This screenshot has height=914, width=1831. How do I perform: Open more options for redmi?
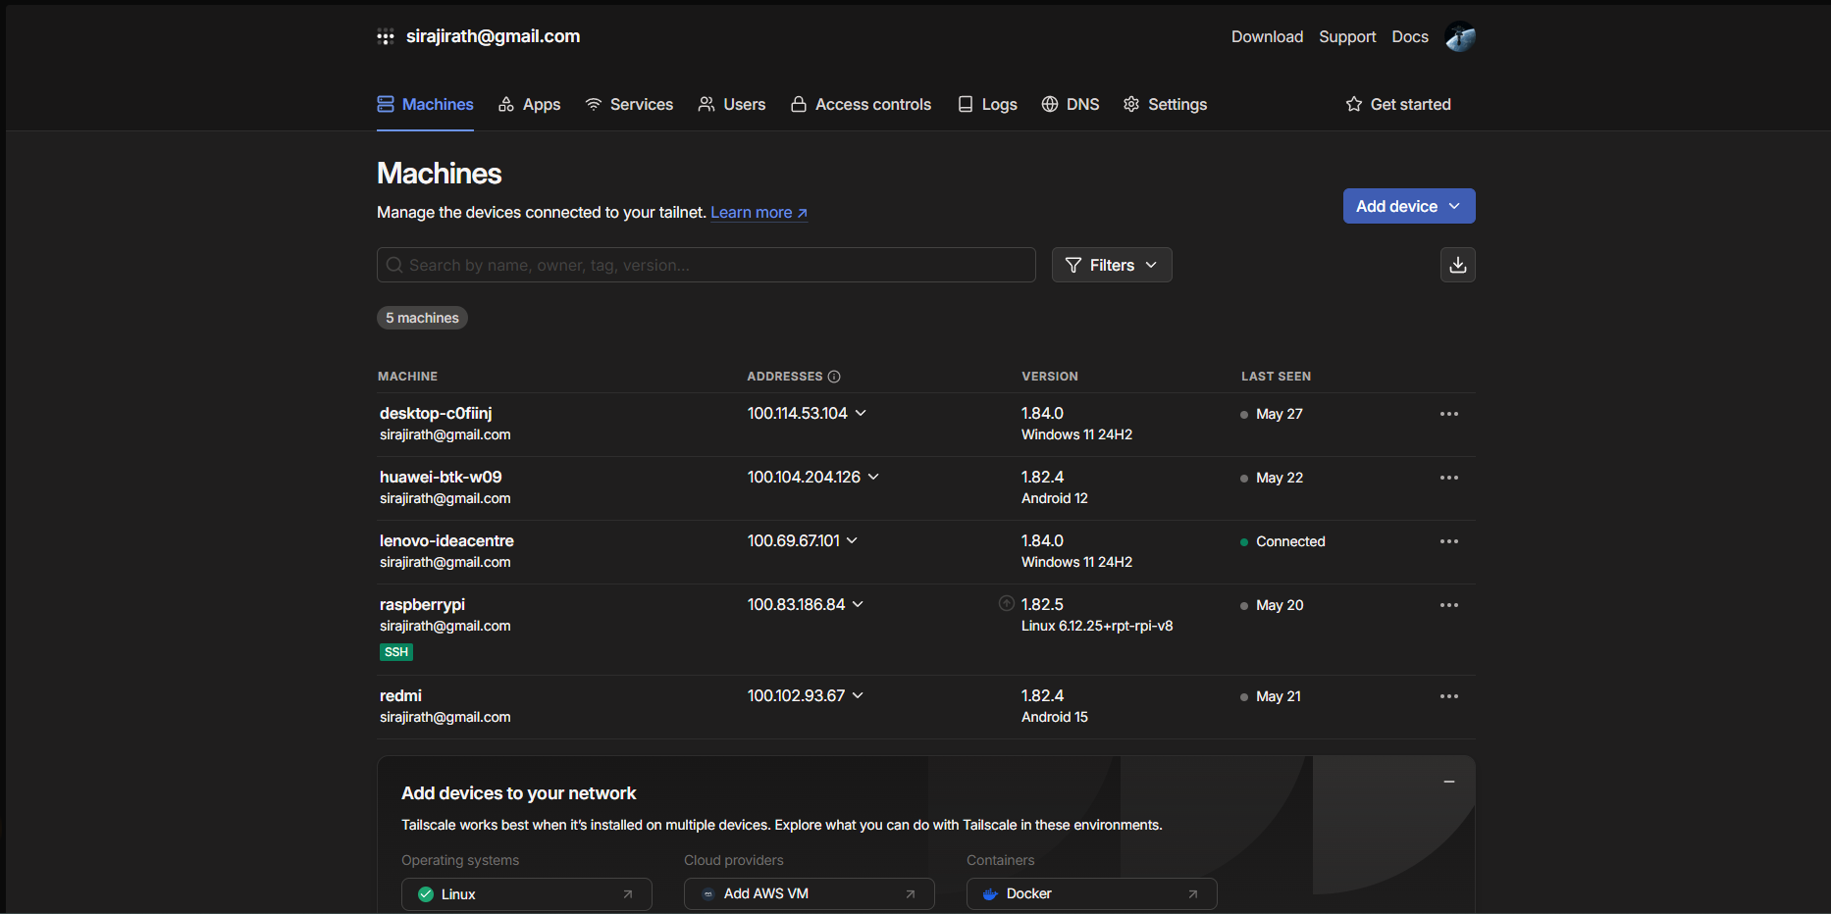(1449, 696)
